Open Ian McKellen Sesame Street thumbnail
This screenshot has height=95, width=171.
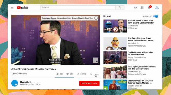115,84
